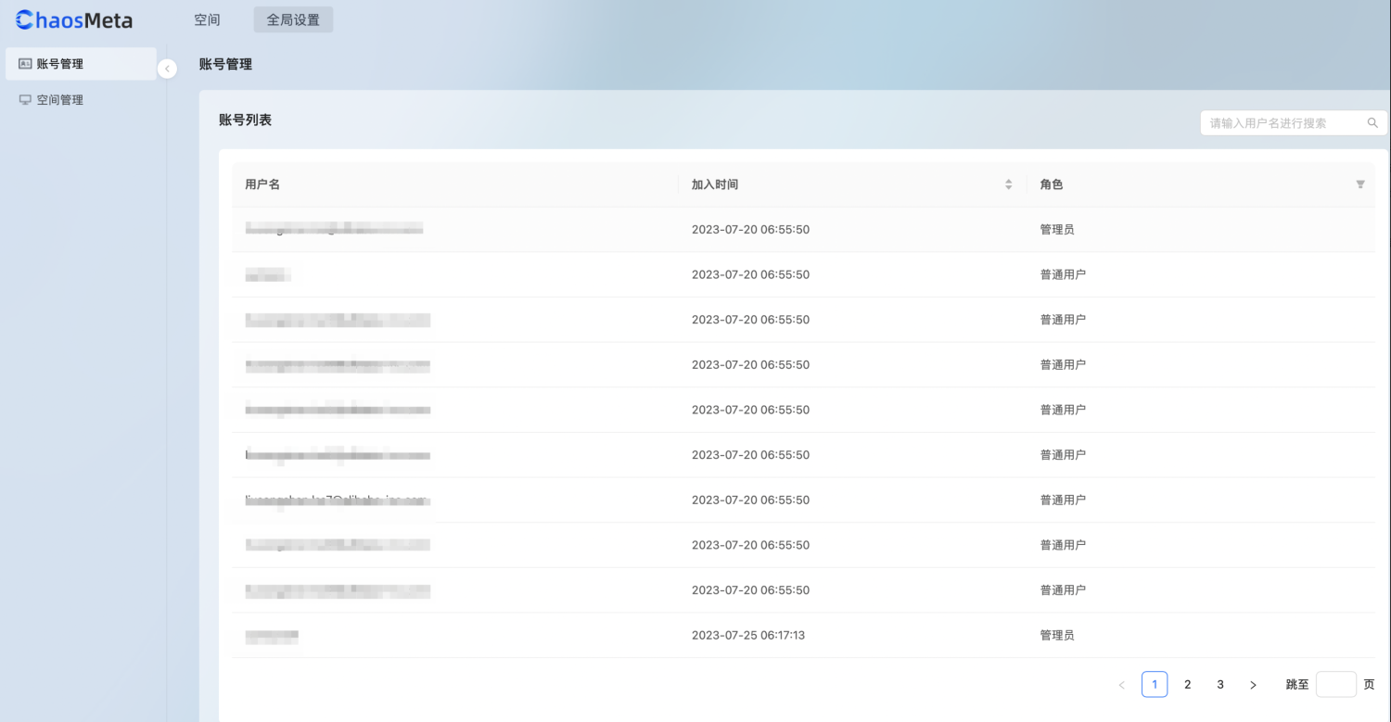Open 账号管理 in the sidebar
This screenshot has height=722, width=1391.
pos(81,64)
